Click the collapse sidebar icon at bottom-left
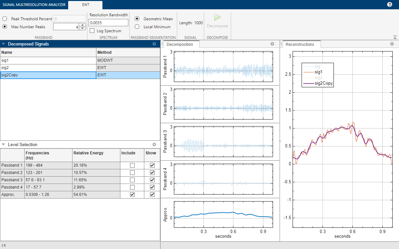399x249 pixels. coord(4,245)
